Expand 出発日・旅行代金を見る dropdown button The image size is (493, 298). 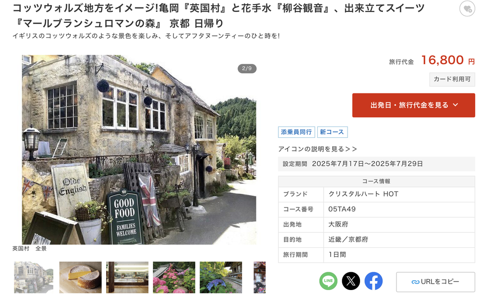[413, 105]
